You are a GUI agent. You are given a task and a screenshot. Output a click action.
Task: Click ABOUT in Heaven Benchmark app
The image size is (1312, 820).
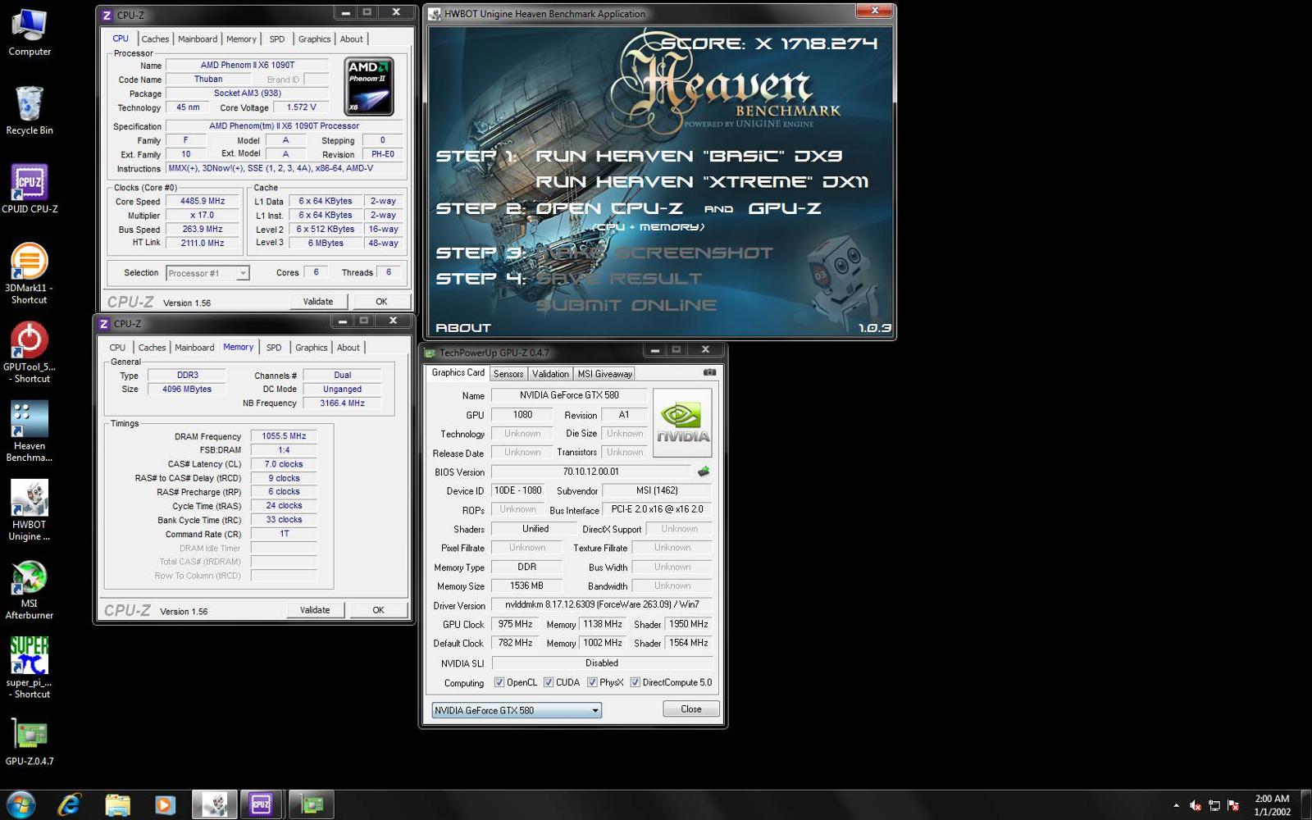pos(463,327)
